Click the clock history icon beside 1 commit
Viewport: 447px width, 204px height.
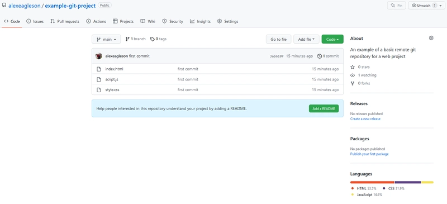click(319, 56)
